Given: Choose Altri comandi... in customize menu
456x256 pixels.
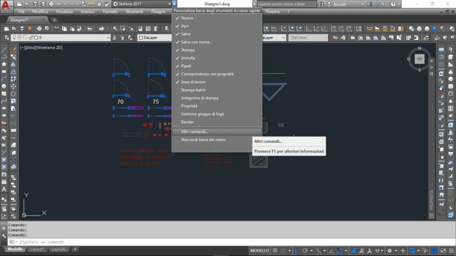Looking at the screenshot, I should [217, 132].
